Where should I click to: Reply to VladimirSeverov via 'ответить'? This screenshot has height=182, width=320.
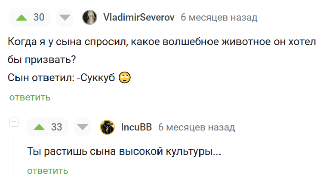pos(30,97)
